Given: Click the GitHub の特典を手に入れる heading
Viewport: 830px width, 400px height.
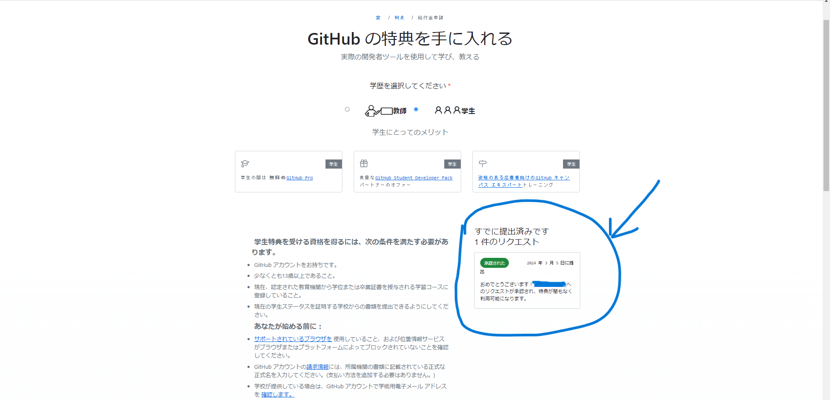Looking at the screenshot, I should (410, 39).
